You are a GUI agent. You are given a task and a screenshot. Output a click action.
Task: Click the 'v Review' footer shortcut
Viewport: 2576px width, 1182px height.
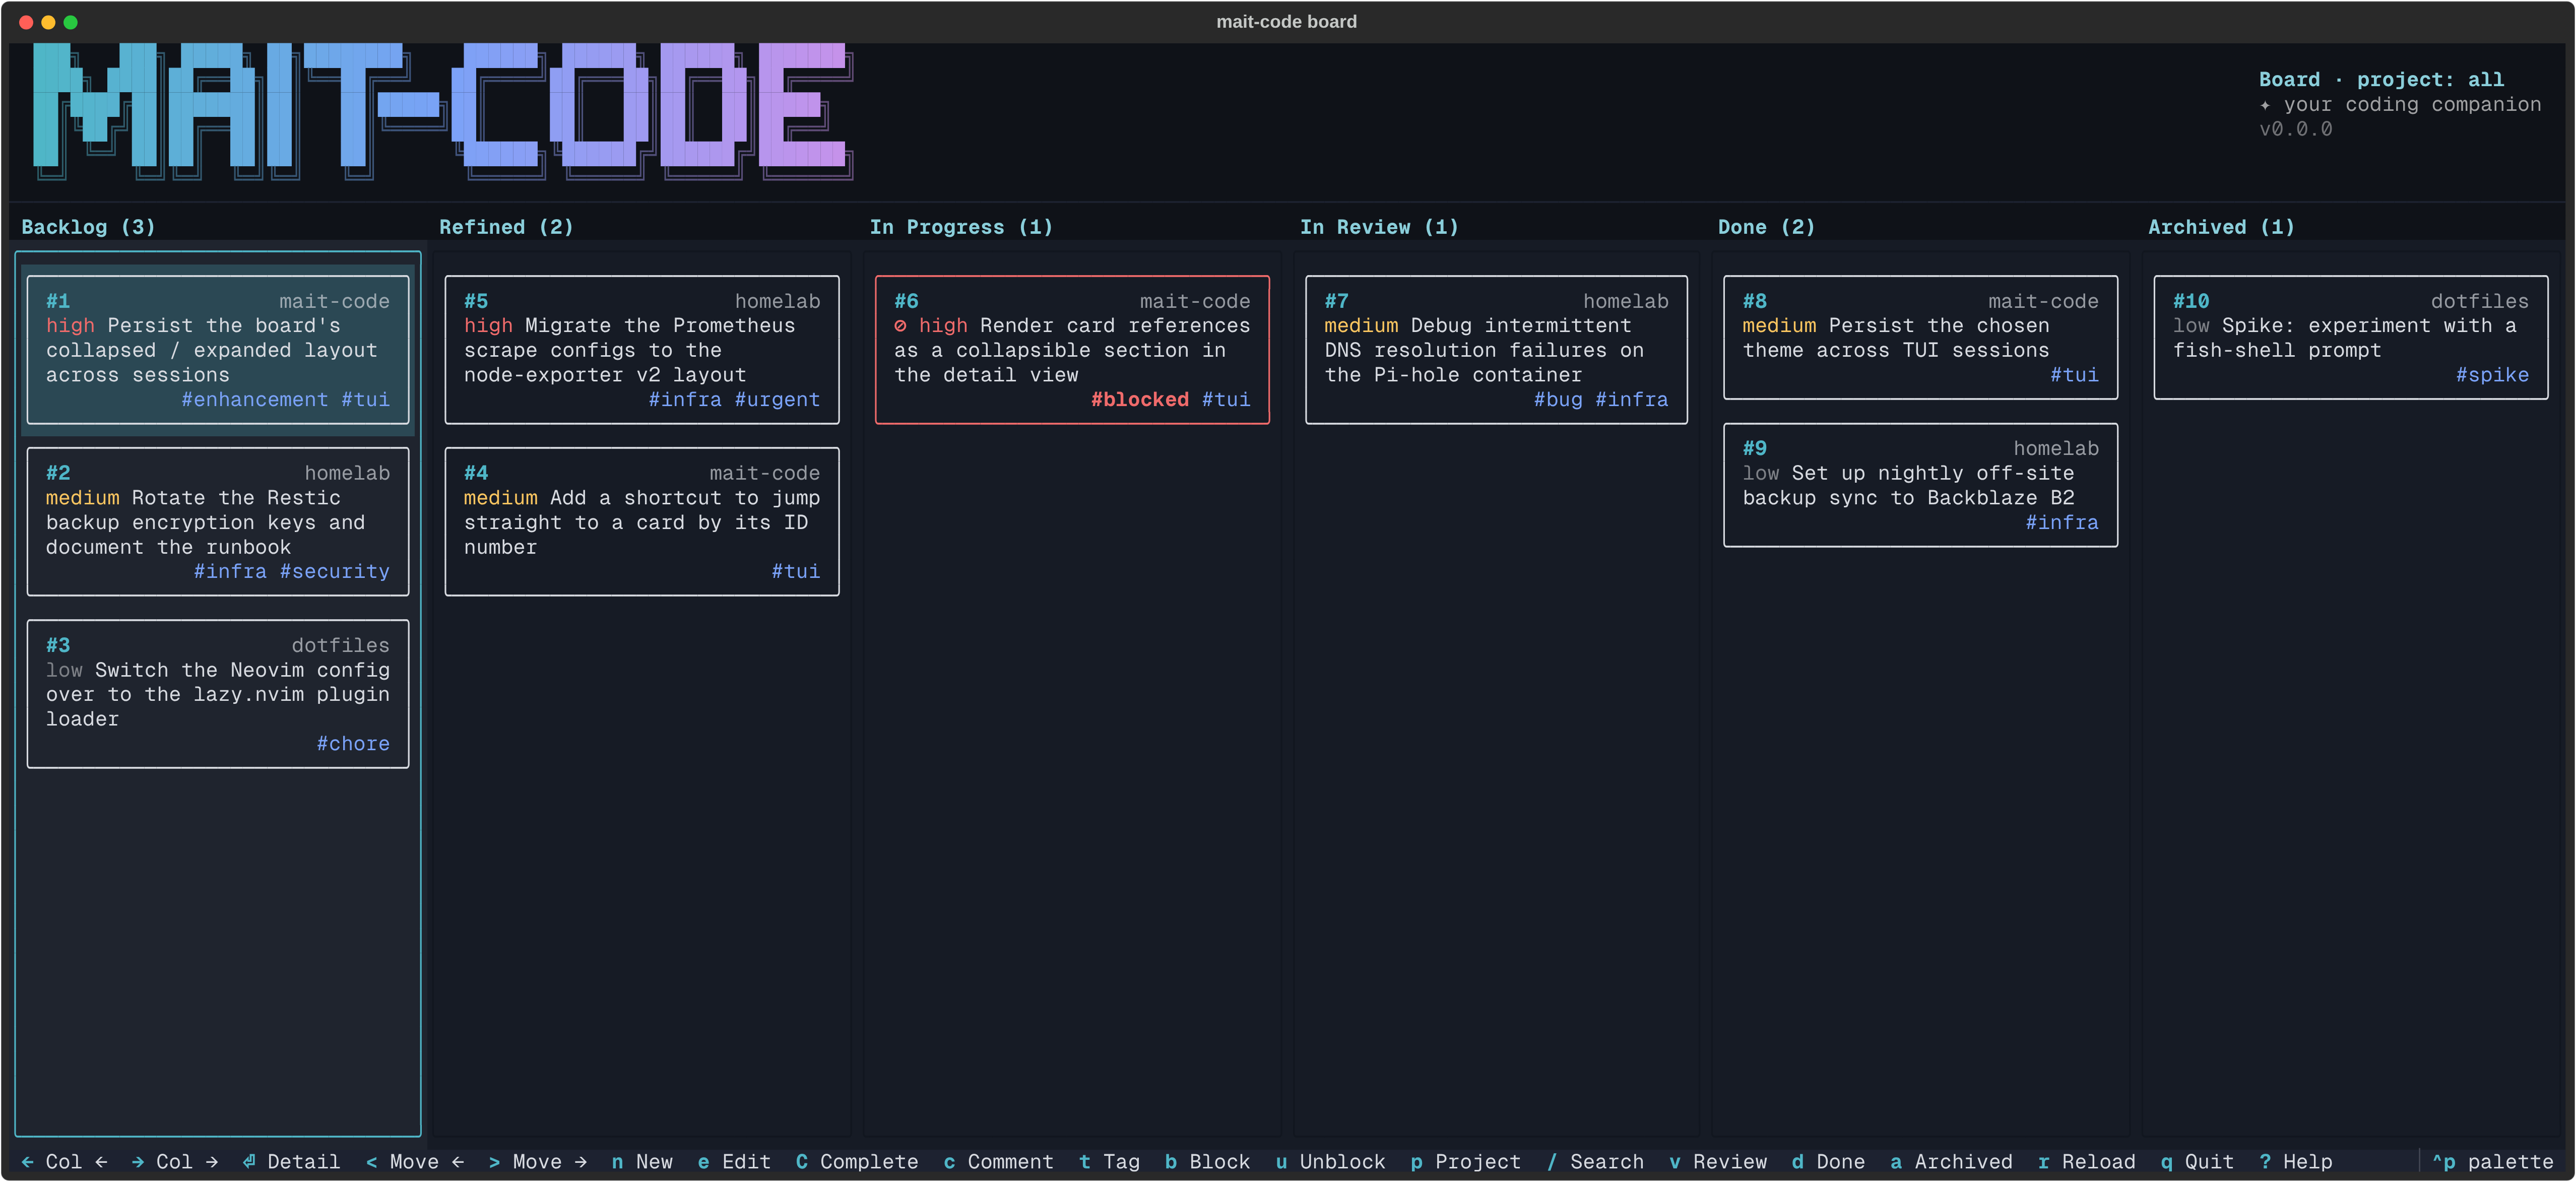point(1718,1162)
